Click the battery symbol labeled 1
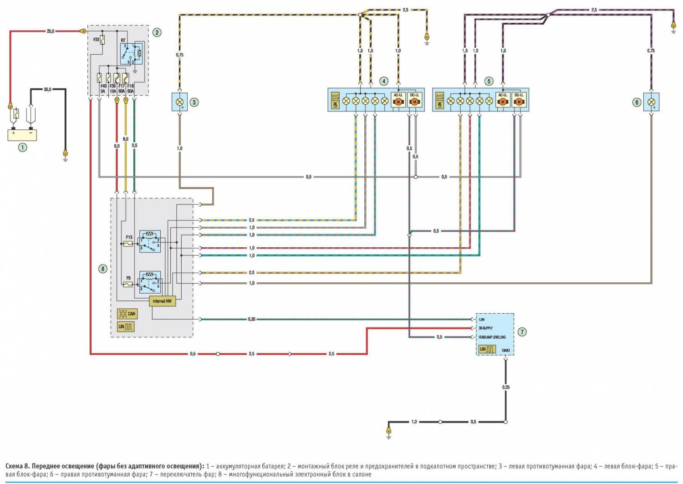 point(22,135)
